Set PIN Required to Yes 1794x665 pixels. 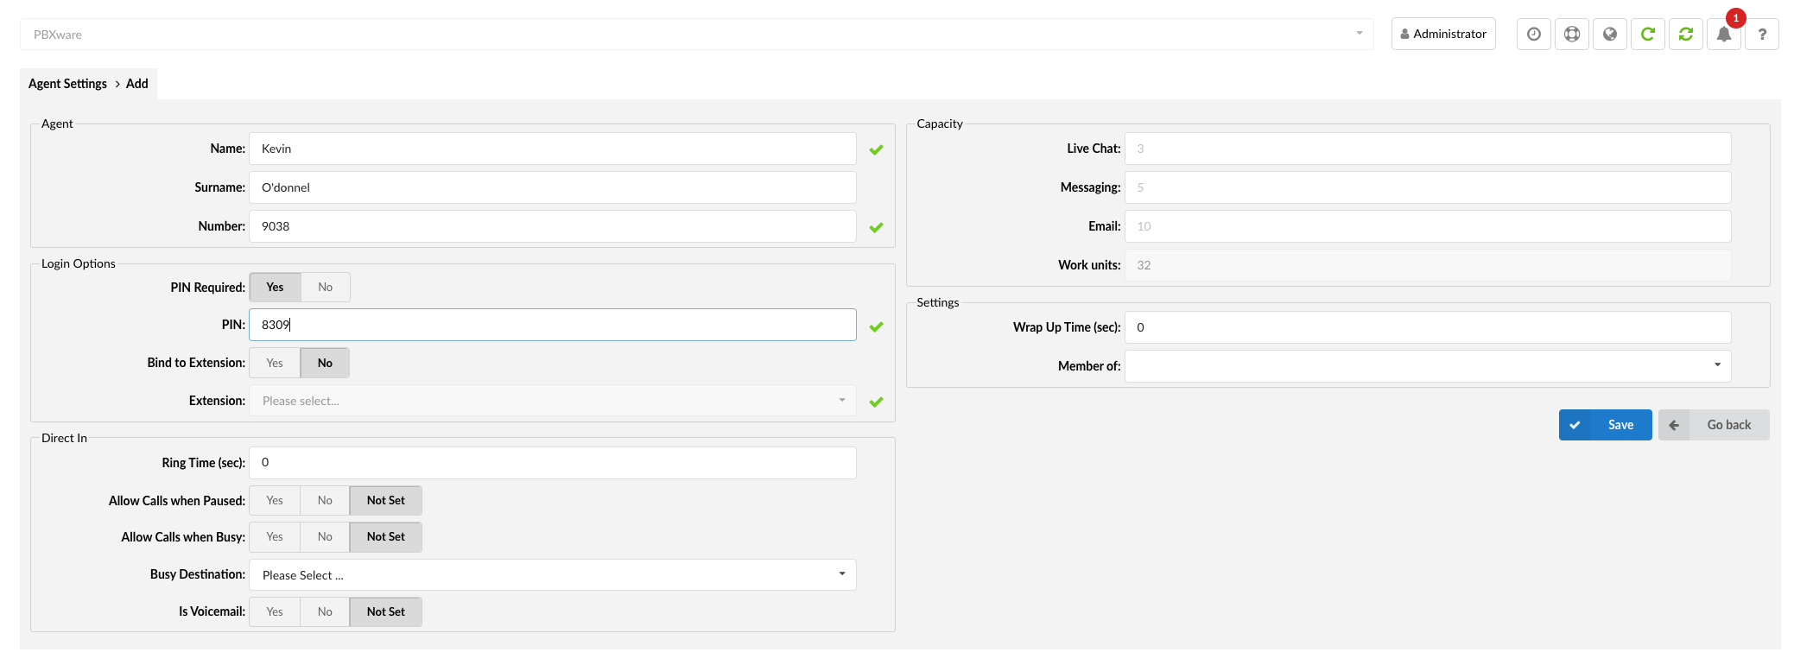(275, 288)
